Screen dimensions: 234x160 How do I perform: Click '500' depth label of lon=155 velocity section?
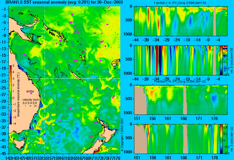coord(129,59)
